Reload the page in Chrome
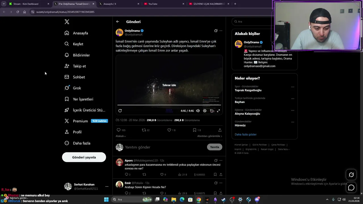 (x=18, y=12)
